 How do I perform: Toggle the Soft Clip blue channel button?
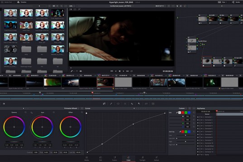tap(189, 132)
